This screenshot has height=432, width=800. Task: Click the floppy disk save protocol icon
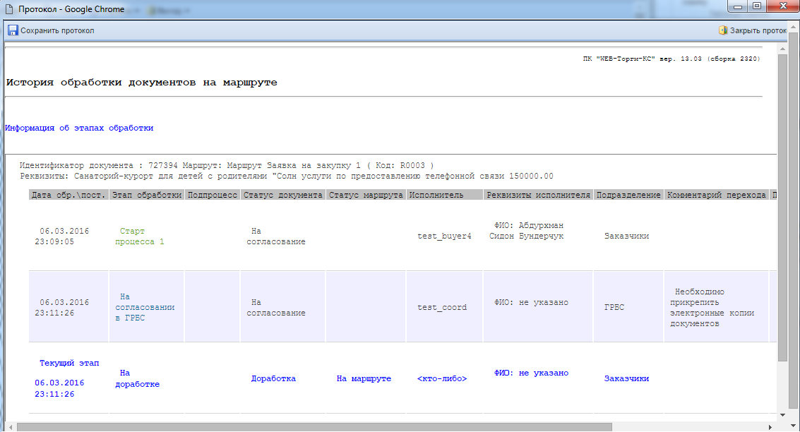(13, 30)
